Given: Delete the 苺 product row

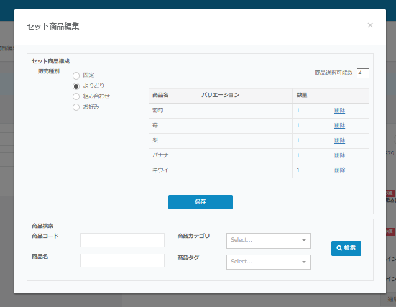Looking at the screenshot, I should pyautogui.click(x=339, y=126).
